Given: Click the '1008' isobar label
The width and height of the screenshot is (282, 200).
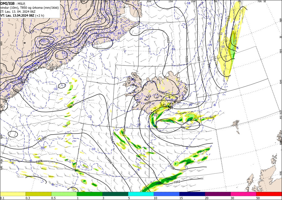Looking at the screenshot, I should point(39,162).
